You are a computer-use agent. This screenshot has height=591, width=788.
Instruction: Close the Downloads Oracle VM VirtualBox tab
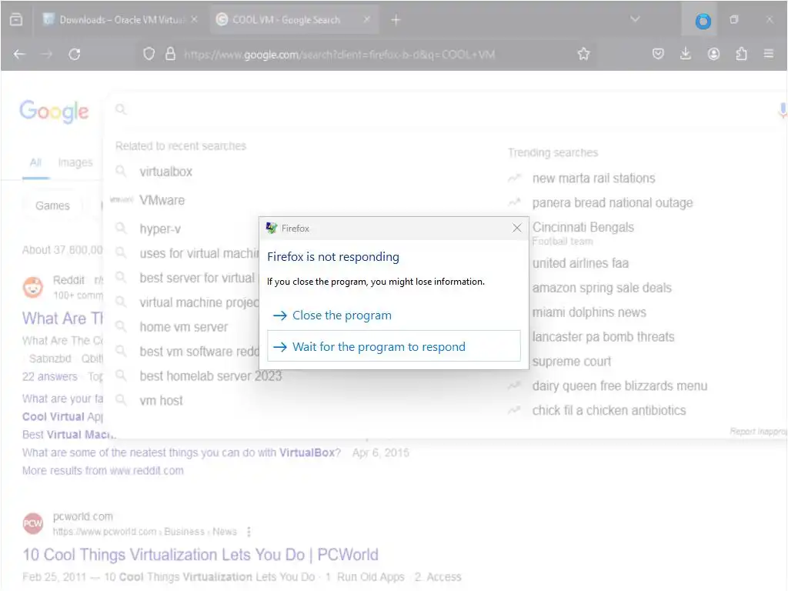195,19
